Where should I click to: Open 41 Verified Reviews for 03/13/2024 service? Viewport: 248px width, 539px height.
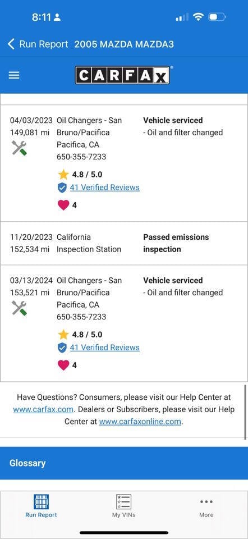click(x=105, y=347)
